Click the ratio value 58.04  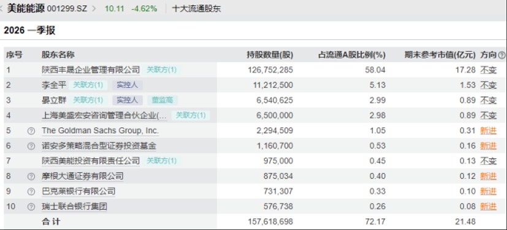click(x=376, y=70)
